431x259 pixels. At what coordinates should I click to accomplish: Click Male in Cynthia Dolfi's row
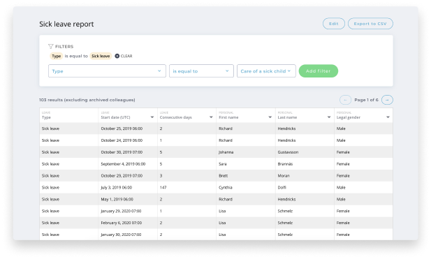pyautogui.click(x=341, y=188)
